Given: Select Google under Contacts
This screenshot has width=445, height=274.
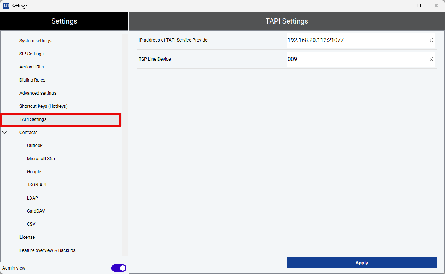Looking at the screenshot, I should (34, 172).
